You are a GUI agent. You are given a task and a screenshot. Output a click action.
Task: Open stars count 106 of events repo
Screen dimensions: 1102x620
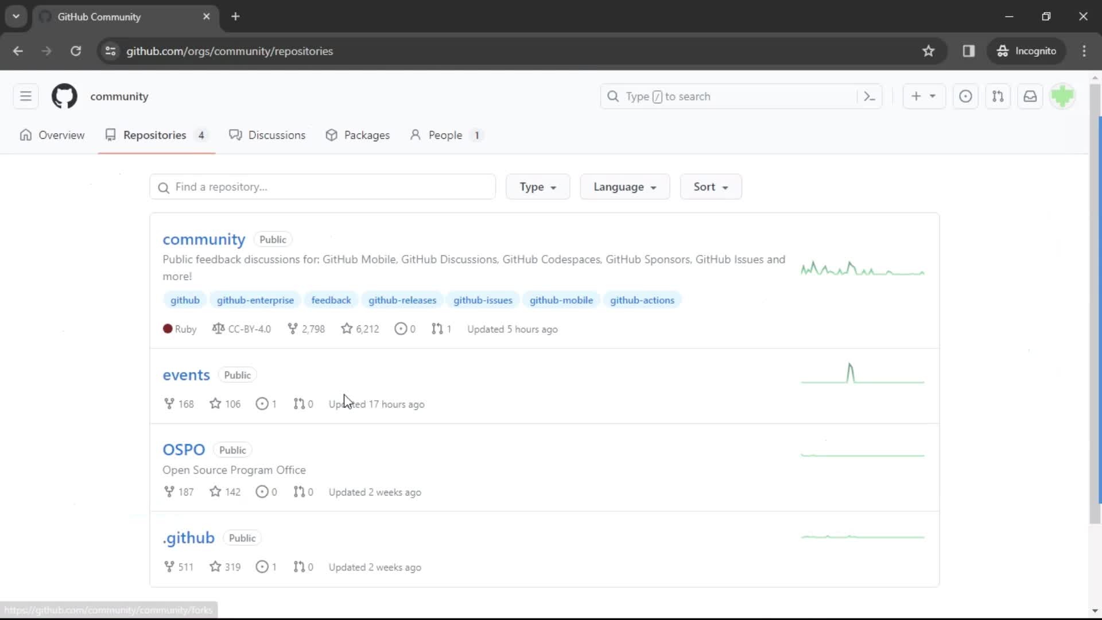click(225, 404)
